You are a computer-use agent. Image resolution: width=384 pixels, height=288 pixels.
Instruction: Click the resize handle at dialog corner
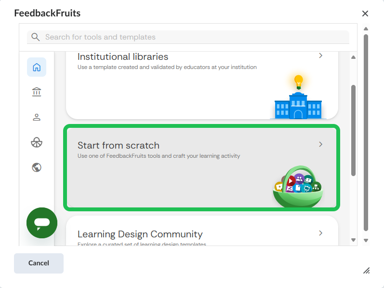(x=366, y=270)
